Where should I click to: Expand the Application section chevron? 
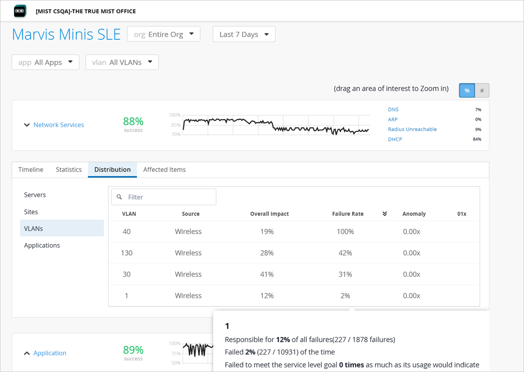27,353
